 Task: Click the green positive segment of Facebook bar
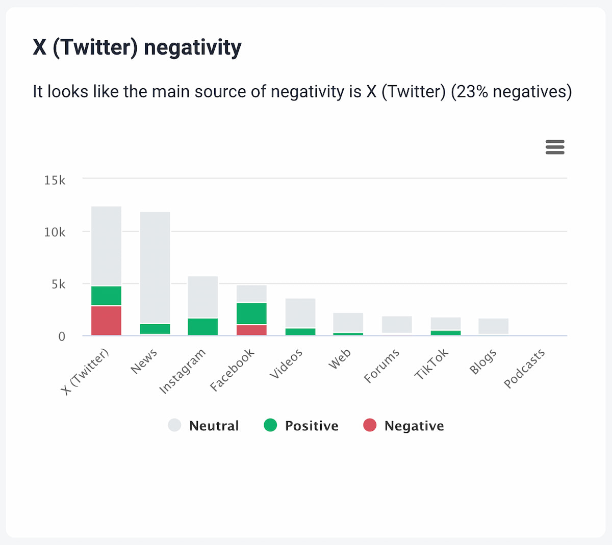tap(251, 314)
